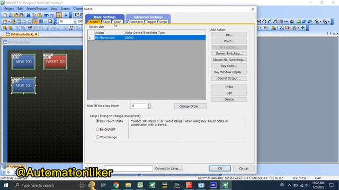Click the Bit... add action button
This screenshot has width=339, height=190.
[229, 35]
